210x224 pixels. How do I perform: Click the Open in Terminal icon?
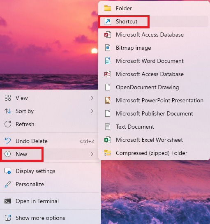[8, 201]
